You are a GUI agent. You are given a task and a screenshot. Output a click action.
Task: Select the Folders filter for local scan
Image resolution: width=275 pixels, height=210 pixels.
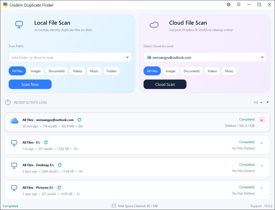click(x=112, y=71)
